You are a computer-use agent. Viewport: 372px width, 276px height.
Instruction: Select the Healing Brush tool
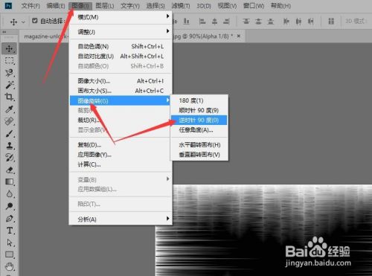click(x=9, y=121)
